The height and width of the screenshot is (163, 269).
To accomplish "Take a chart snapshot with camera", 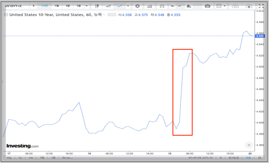I will [207, 6].
